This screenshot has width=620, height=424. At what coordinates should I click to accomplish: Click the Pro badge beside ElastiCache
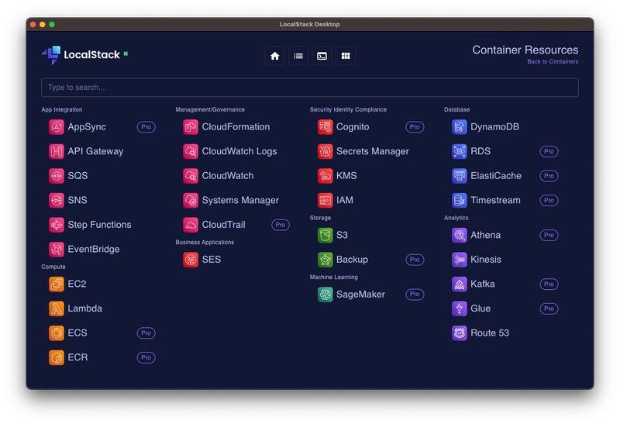tap(549, 176)
